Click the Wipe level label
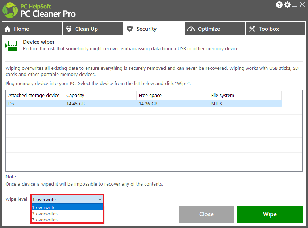Screen dimensions: 308x228 (x=16, y=199)
